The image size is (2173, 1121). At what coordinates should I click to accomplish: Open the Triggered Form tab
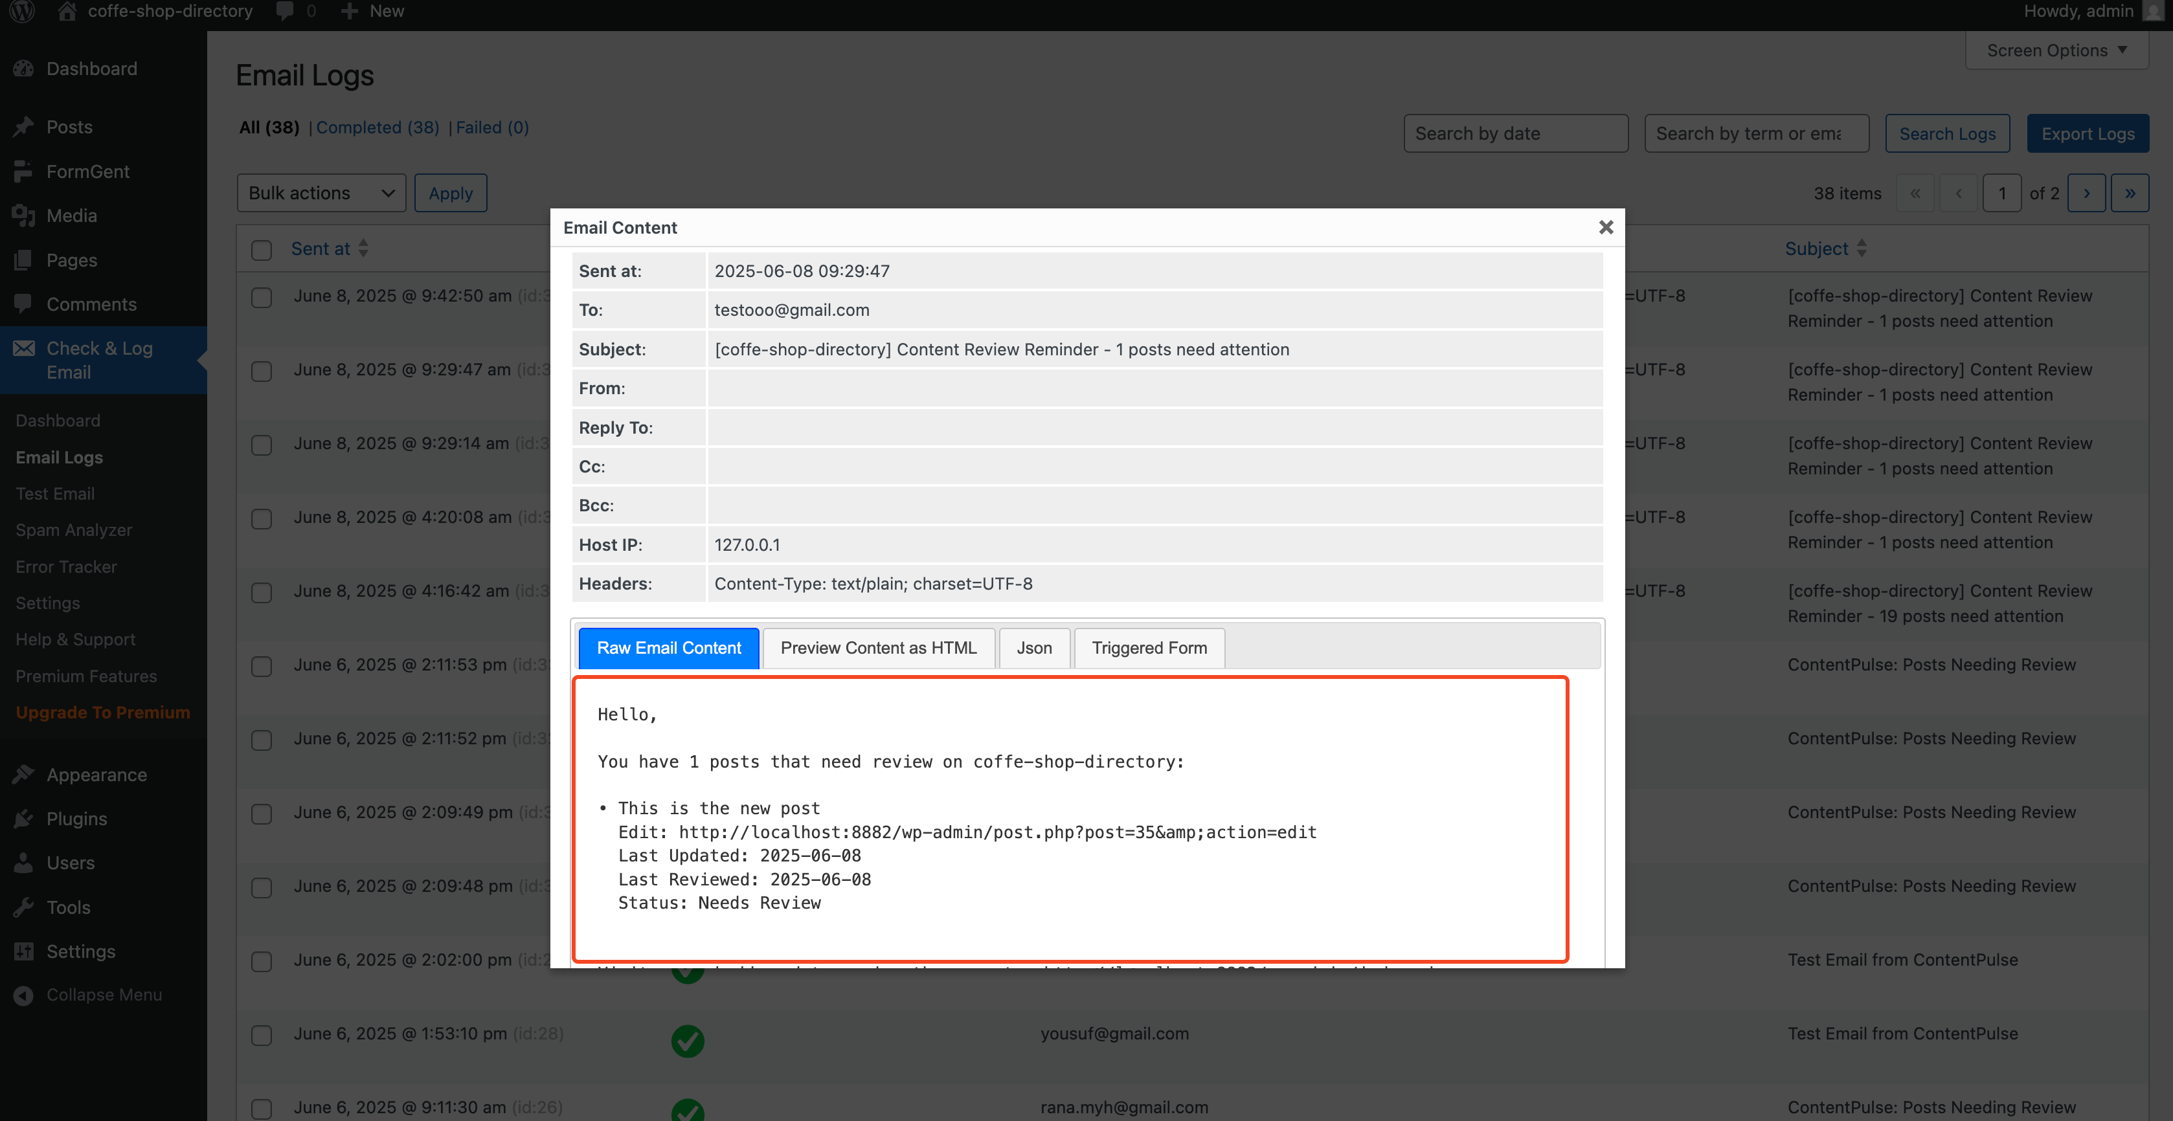(1149, 648)
